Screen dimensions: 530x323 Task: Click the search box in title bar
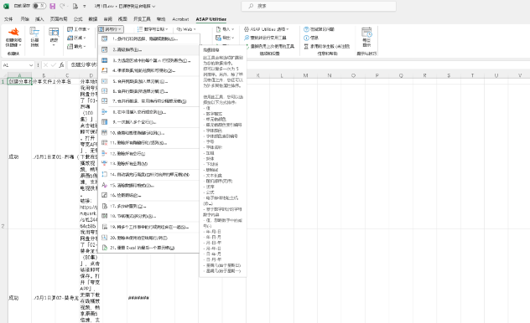click(319, 6)
